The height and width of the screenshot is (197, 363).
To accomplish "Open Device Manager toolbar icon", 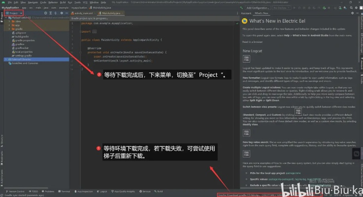I will point(340,8).
